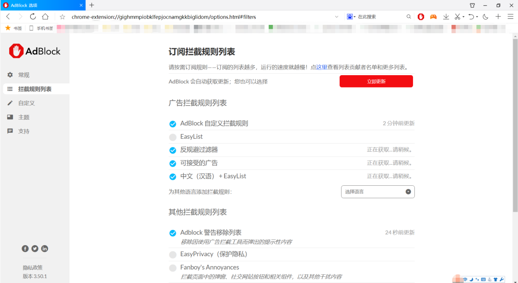Open 手机书签 mobile bookmarks
518x283 pixels.
click(x=41, y=28)
